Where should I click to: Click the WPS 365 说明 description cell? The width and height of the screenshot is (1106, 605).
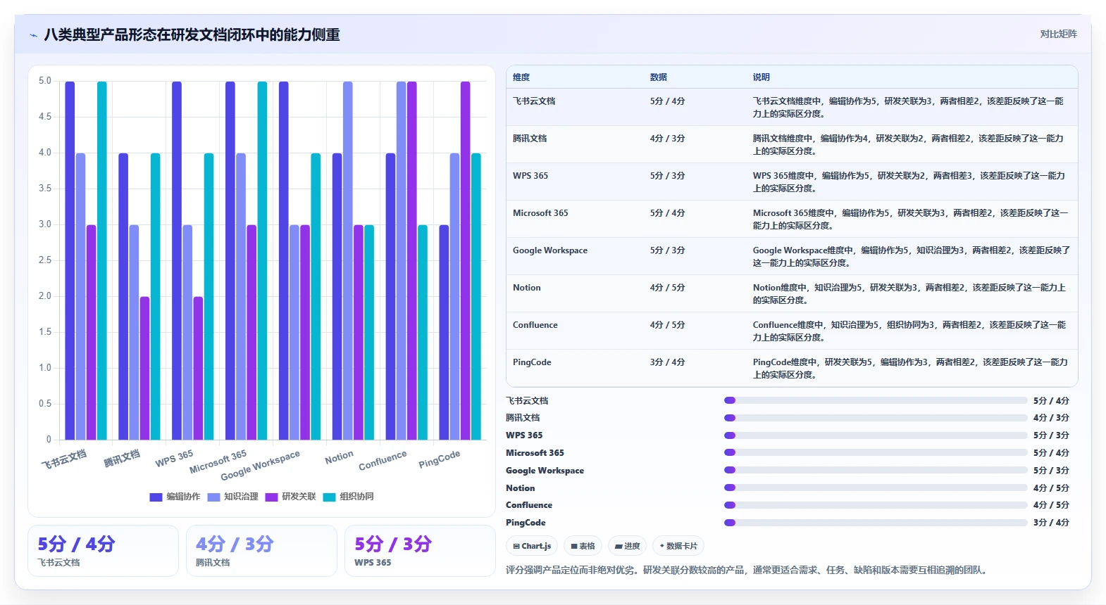click(x=909, y=182)
